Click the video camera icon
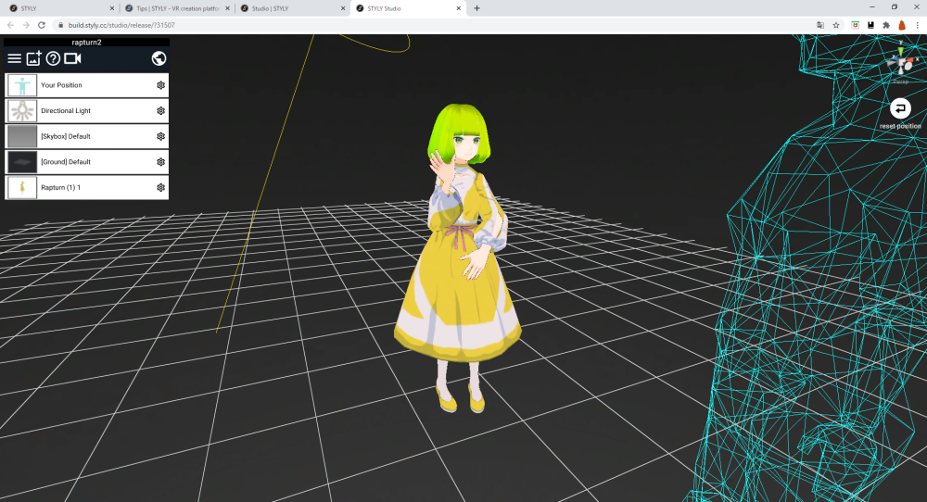 click(x=72, y=58)
